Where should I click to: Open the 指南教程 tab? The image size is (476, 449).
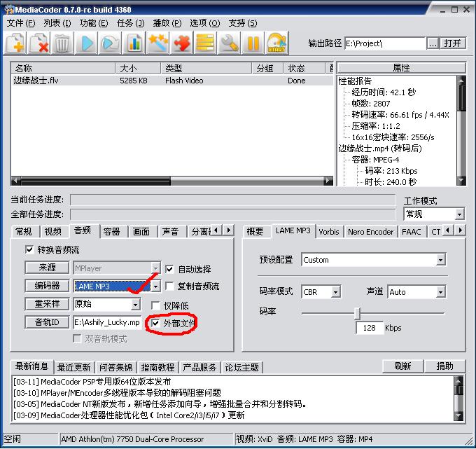coord(157,367)
